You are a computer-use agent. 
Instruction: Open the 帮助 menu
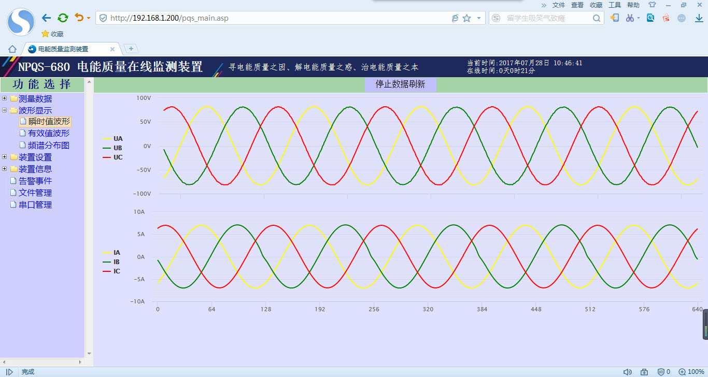pos(633,5)
